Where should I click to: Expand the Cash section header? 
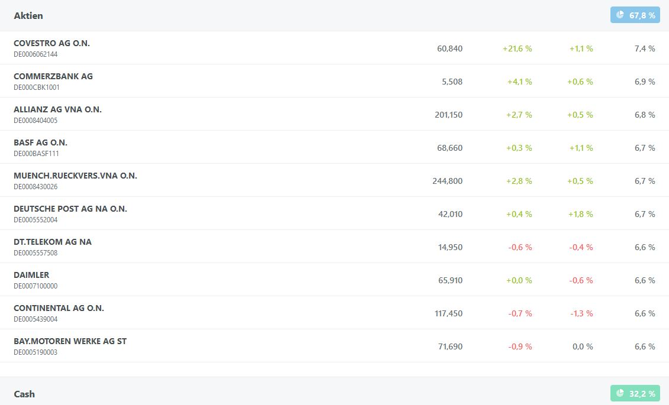pos(24,394)
